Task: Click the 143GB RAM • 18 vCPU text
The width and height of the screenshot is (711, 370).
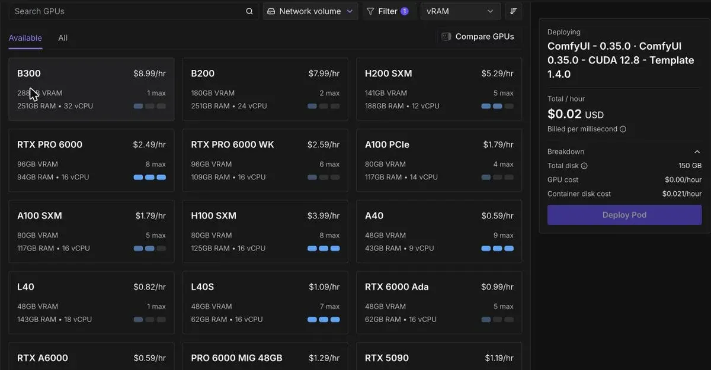Action: 55,319
